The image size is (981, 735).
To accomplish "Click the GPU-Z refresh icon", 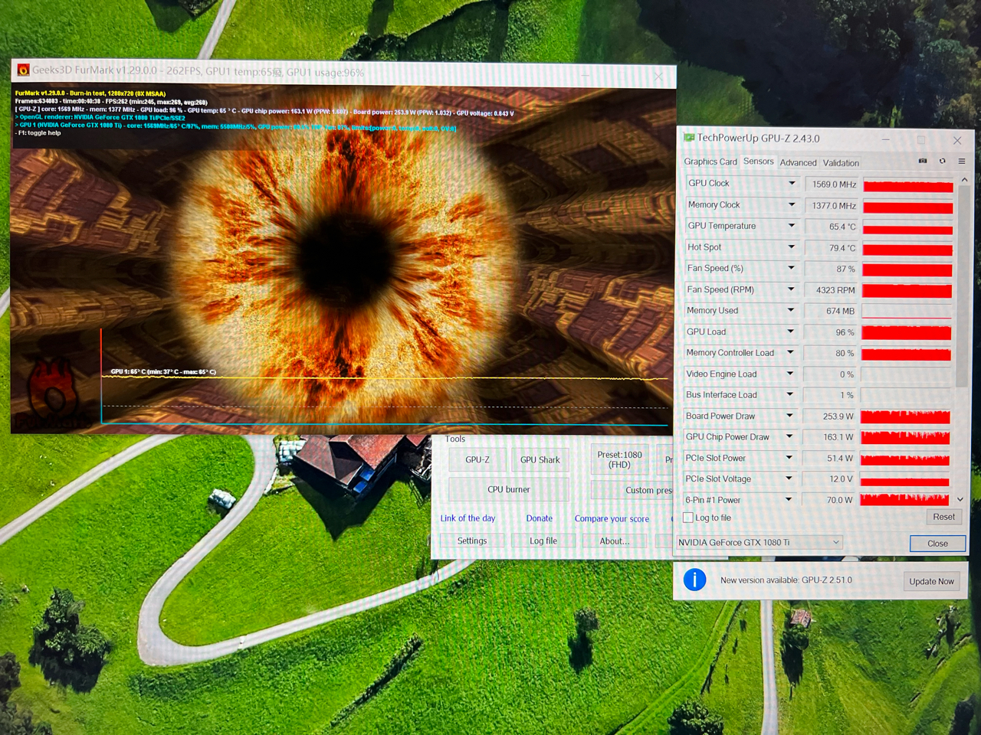I will point(943,161).
